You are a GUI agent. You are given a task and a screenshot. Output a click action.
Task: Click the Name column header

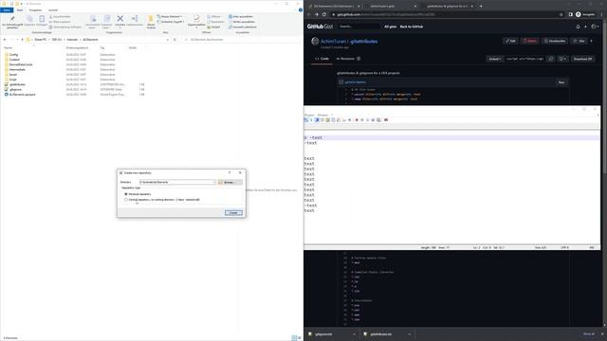tap(9, 47)
